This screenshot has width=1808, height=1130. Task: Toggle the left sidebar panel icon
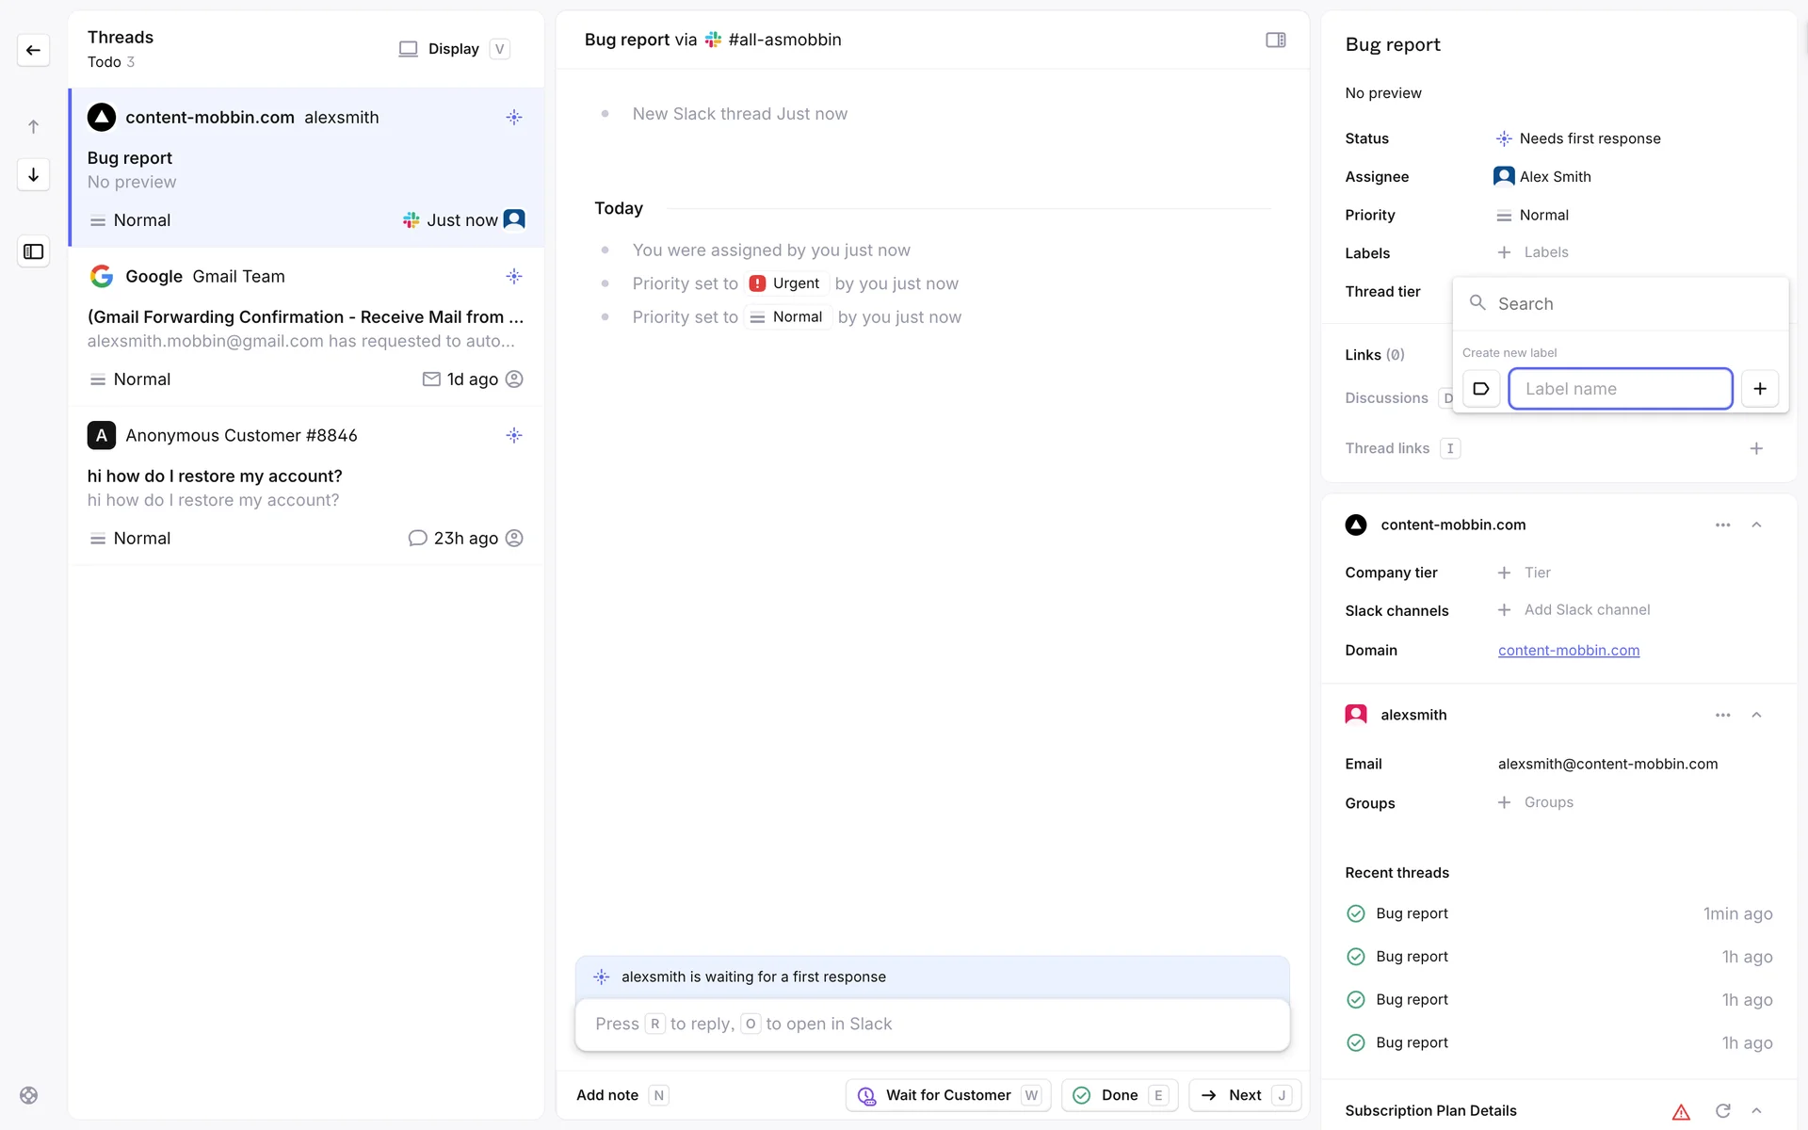click(33, 251)
